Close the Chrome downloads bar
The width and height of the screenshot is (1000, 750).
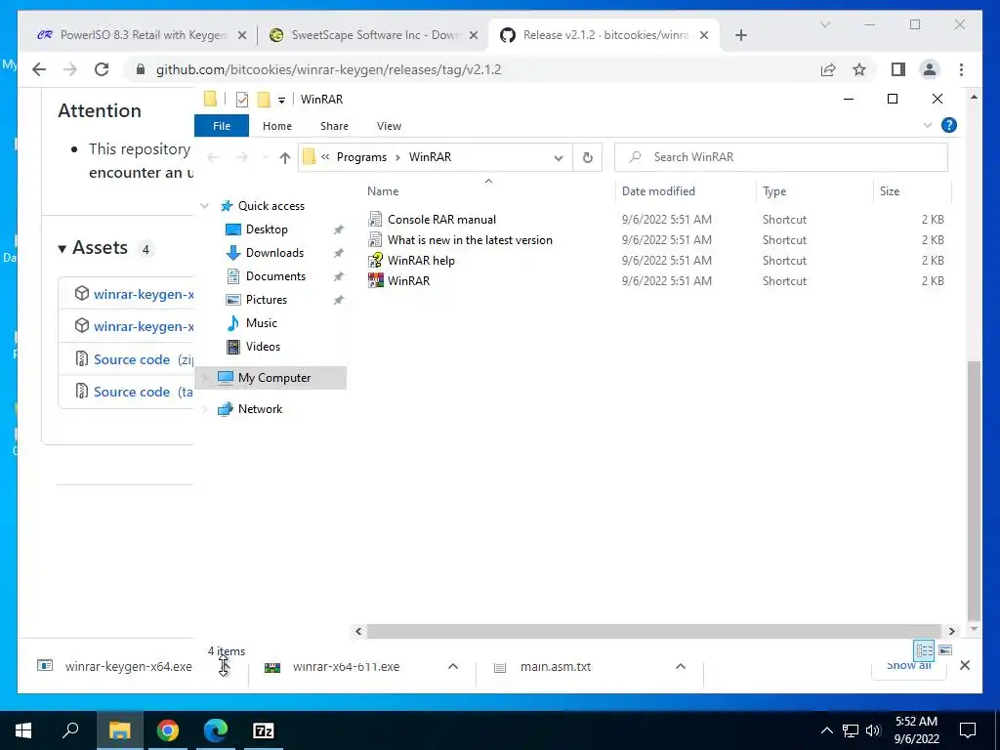[964, 666]
